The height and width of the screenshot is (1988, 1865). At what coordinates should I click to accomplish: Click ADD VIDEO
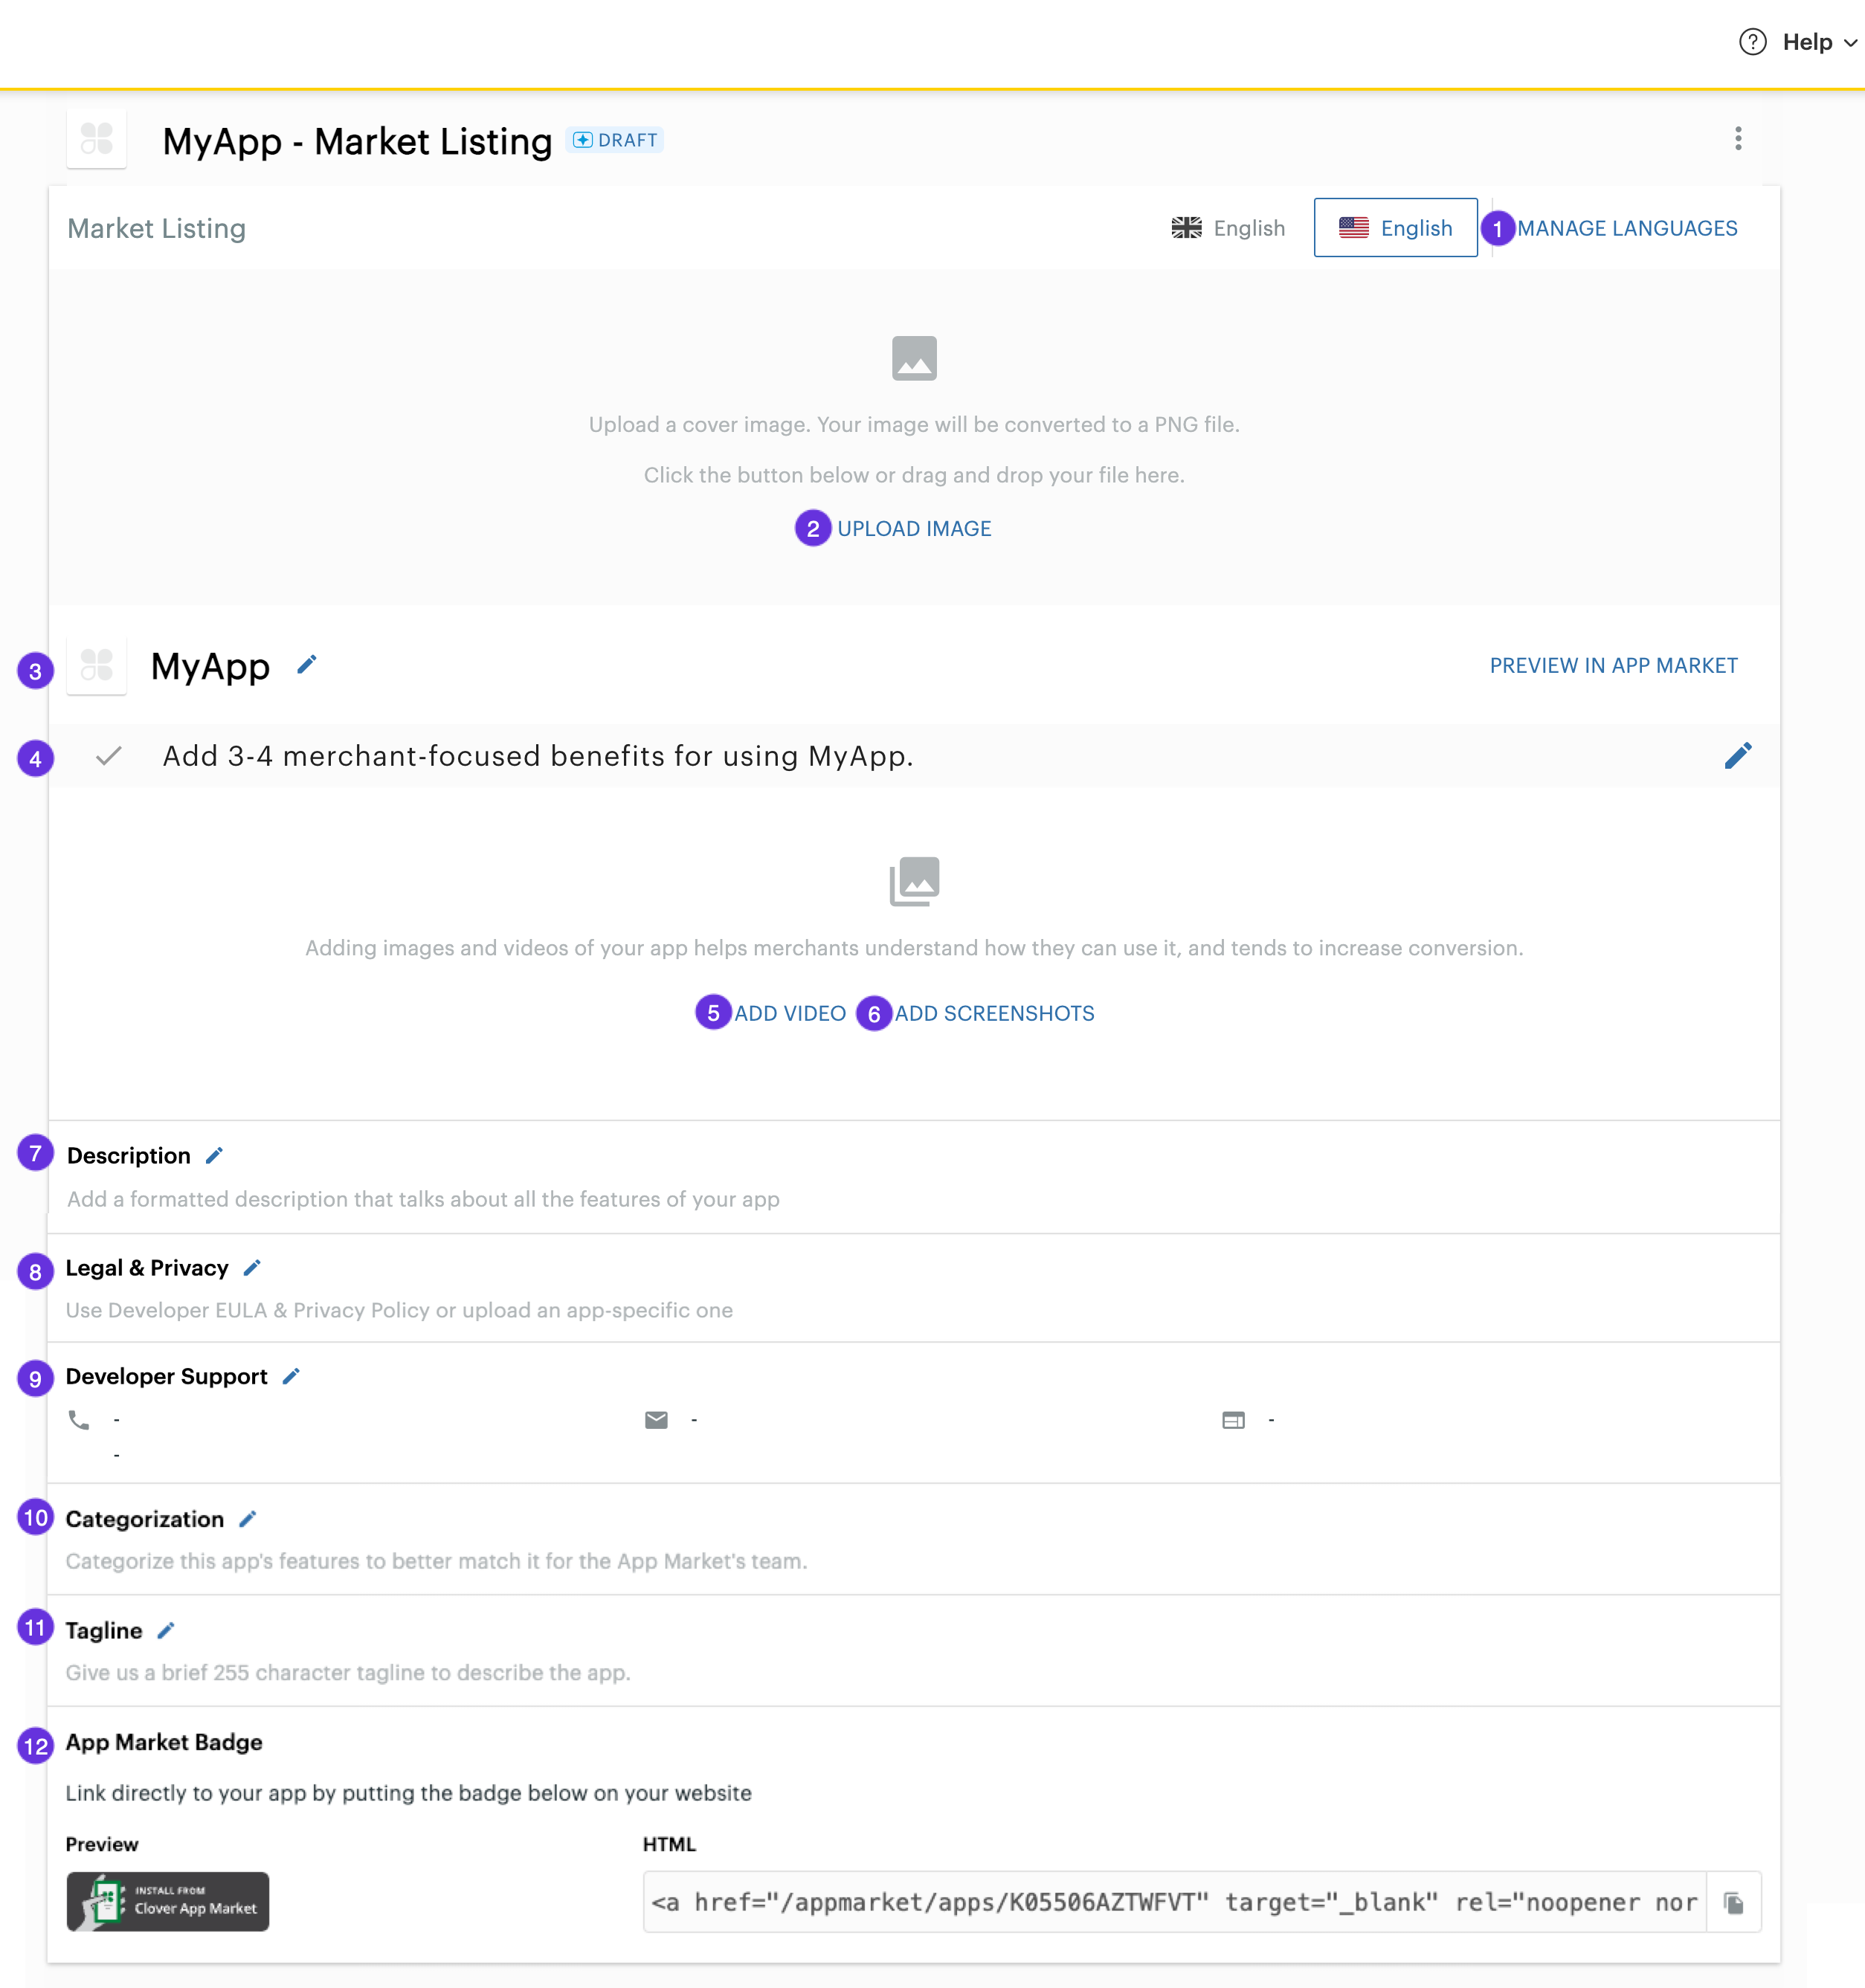click(x=790, y=1013)
